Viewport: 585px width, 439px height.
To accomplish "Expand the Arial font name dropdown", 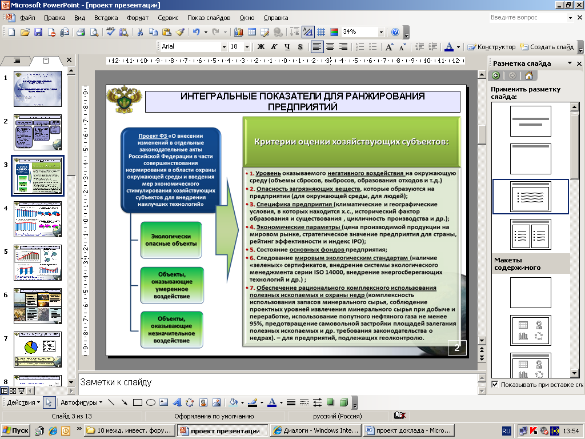I will point(224,47).
